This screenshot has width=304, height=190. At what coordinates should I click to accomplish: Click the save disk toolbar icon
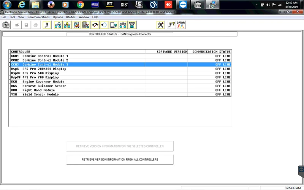(26, 25)
